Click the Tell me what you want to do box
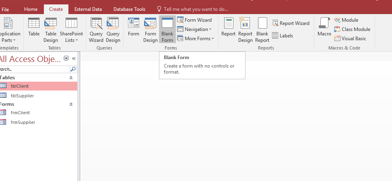The height and width of the screenshot is (181, 392). 192,9
